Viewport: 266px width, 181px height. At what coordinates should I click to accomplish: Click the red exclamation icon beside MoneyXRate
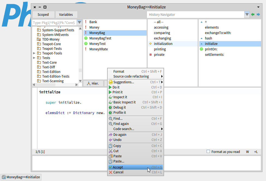pos(86,49)
